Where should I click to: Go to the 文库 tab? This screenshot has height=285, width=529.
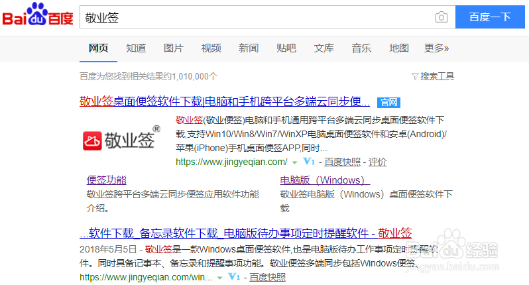[x=324, y=48]
